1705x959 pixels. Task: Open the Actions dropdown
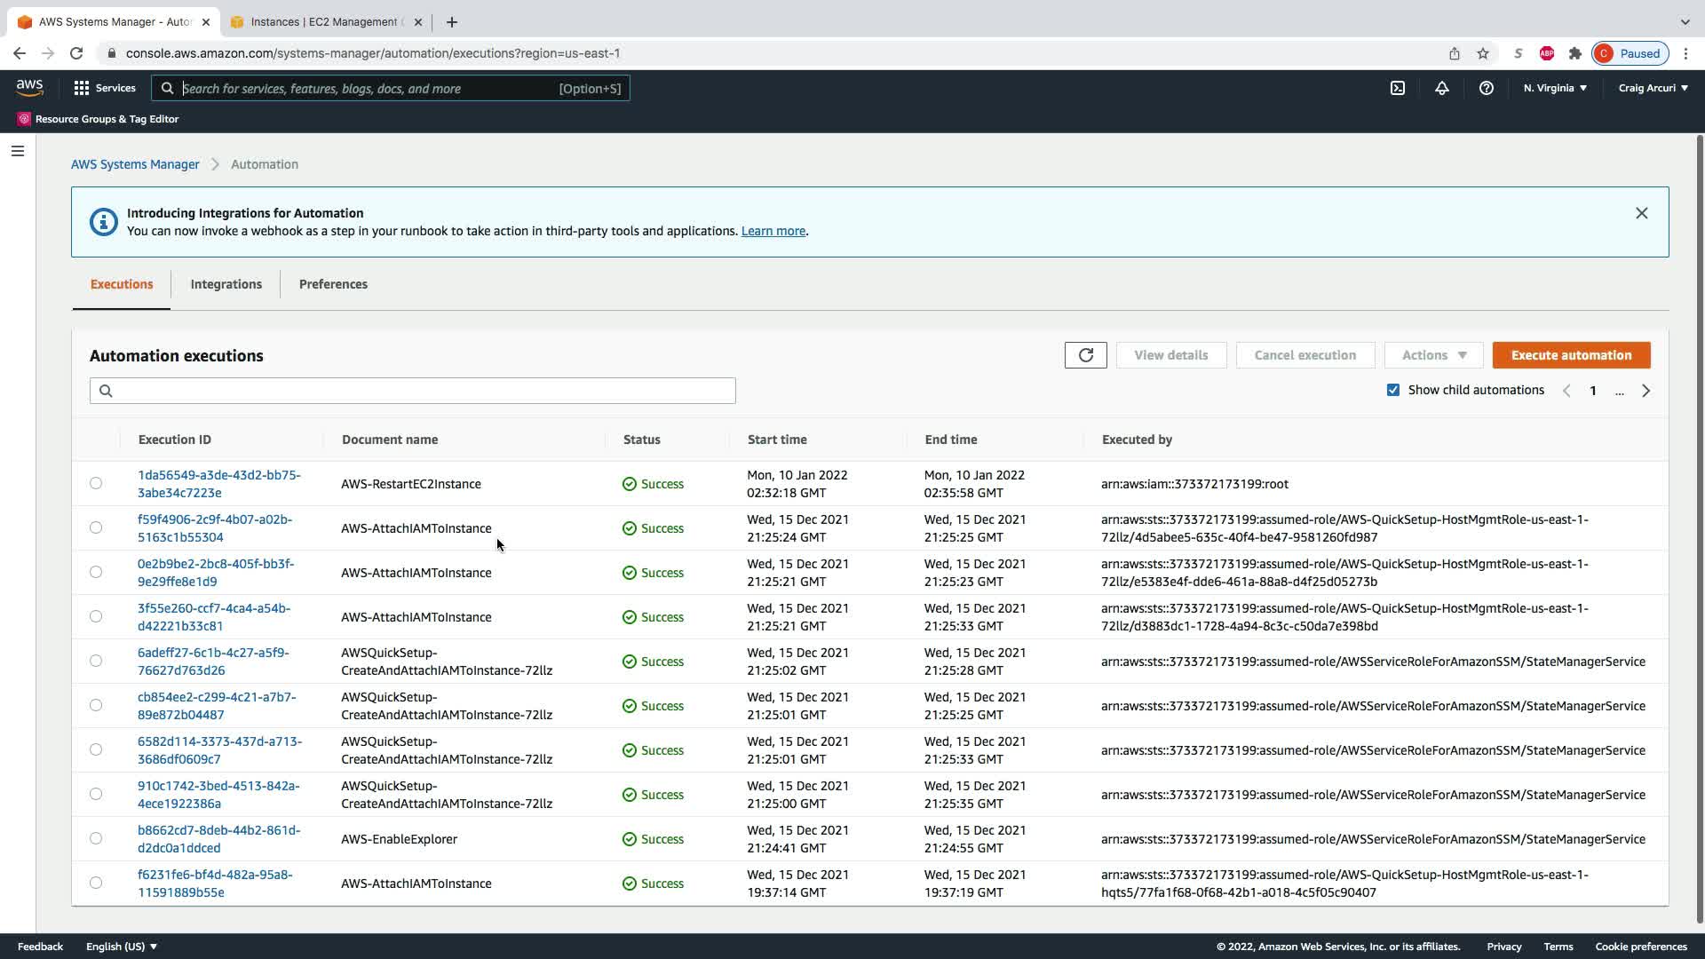pos(1433,355)
